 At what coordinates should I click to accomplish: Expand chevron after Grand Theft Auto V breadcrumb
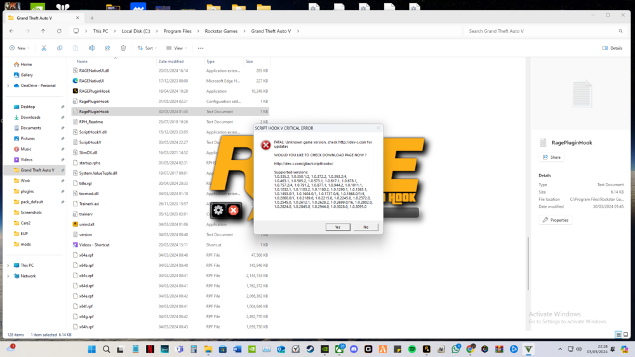point(298,30)
